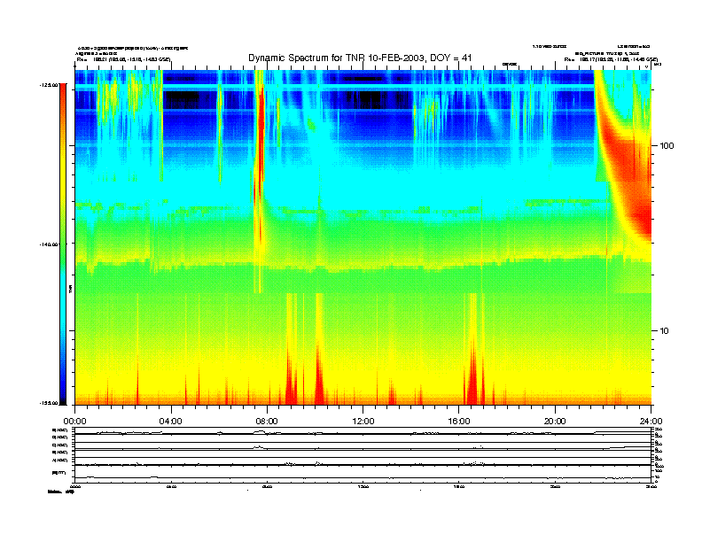Click the '24:00' time axis label
Image resolution: width=702 pixels, height=542 pixels.
click(651, 421)
